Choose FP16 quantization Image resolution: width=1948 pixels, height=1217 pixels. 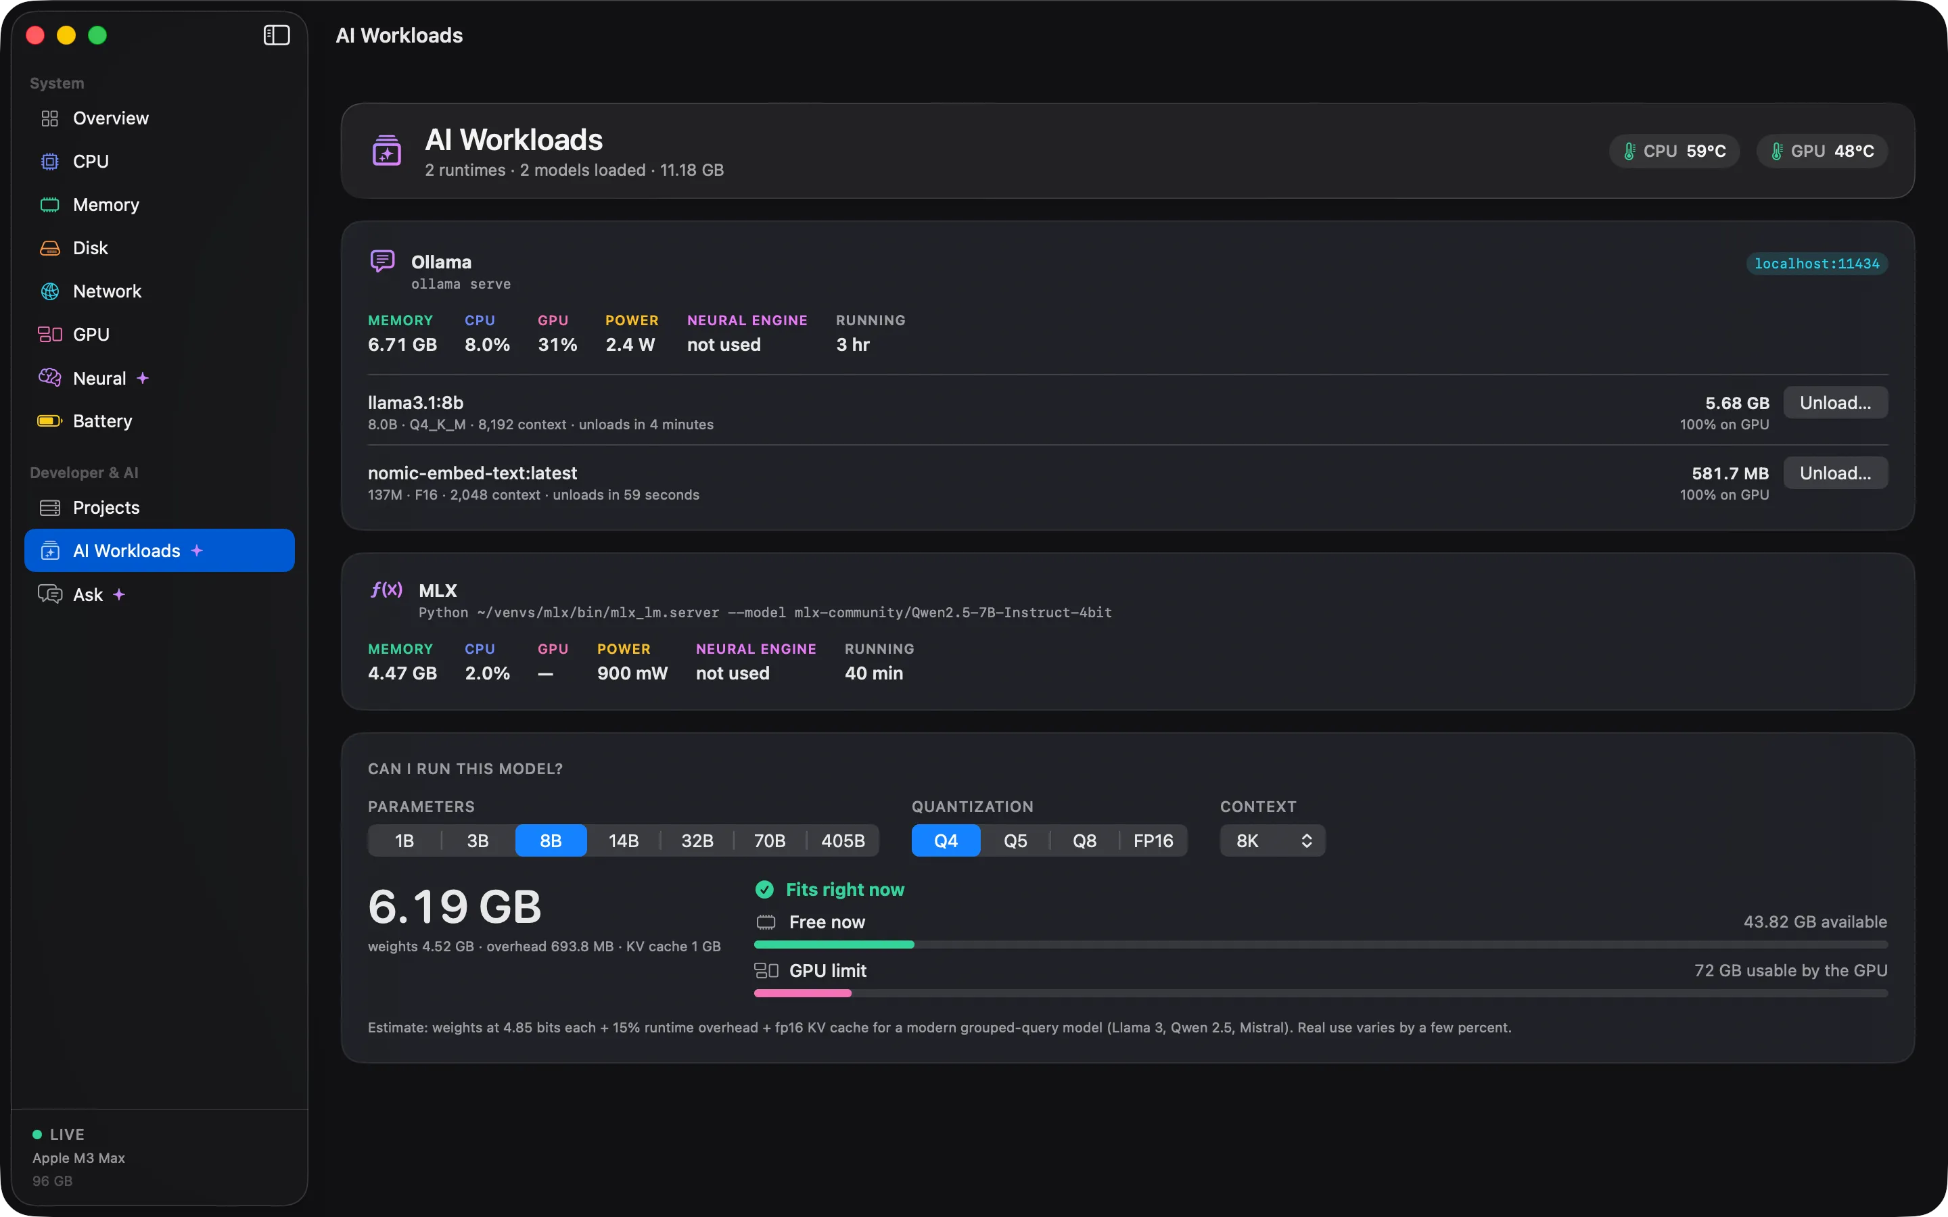pos(1153,840)
